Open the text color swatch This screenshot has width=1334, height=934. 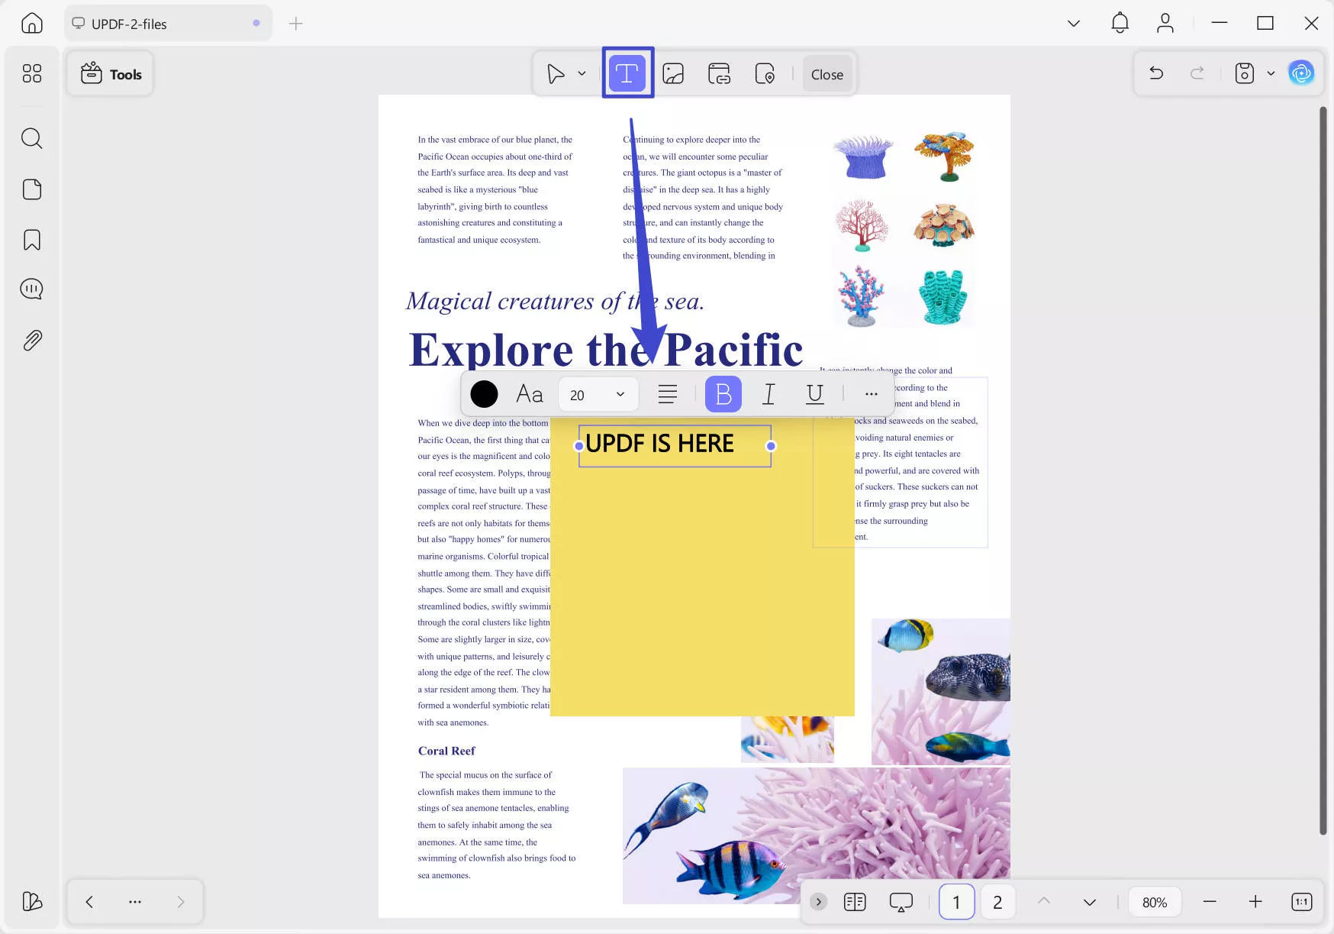tap(484, 394)
